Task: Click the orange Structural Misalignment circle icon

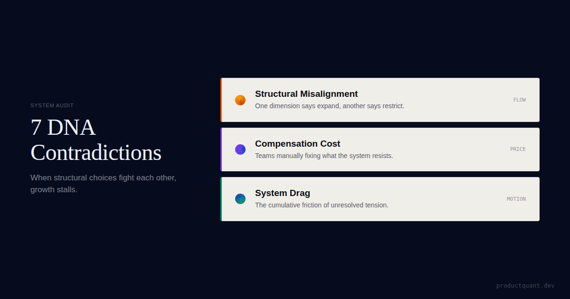Action: pos(240,100)
